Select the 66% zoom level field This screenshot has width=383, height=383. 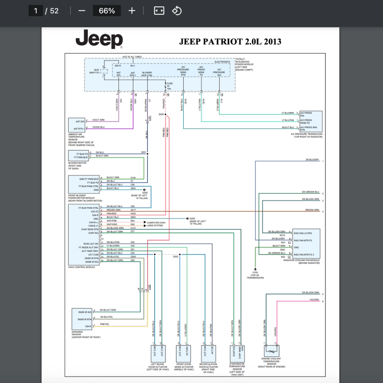click(x=107, y=11)
